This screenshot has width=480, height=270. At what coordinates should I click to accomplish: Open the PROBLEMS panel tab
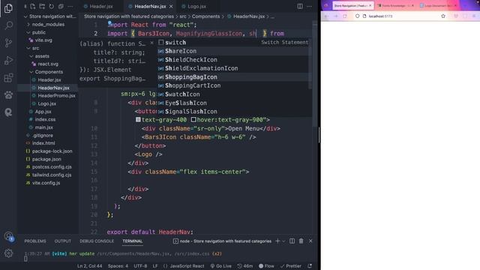coord(35,241)
